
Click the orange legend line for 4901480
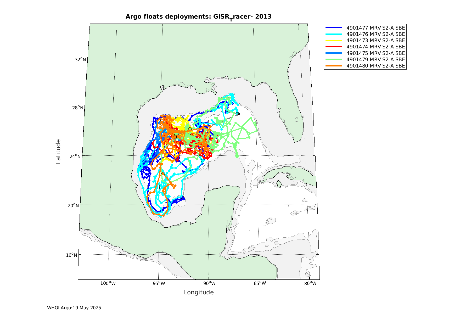(334, 66)
